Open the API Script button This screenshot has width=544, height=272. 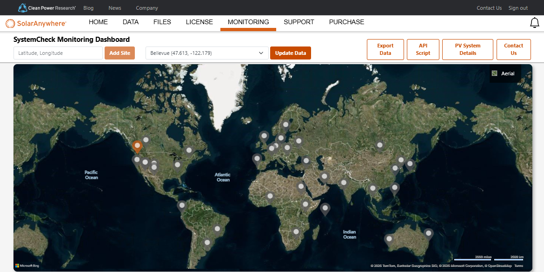[423, 49]
